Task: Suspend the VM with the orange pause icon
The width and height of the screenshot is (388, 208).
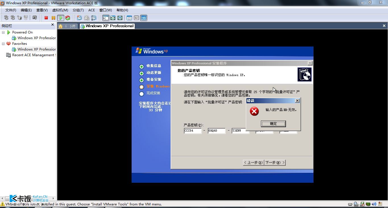Action: point(53,18)
